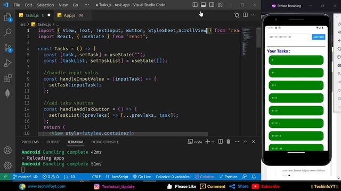Click the emulator back triangle icon
Screen dimensions: 341x191
(x=339, y=82)
